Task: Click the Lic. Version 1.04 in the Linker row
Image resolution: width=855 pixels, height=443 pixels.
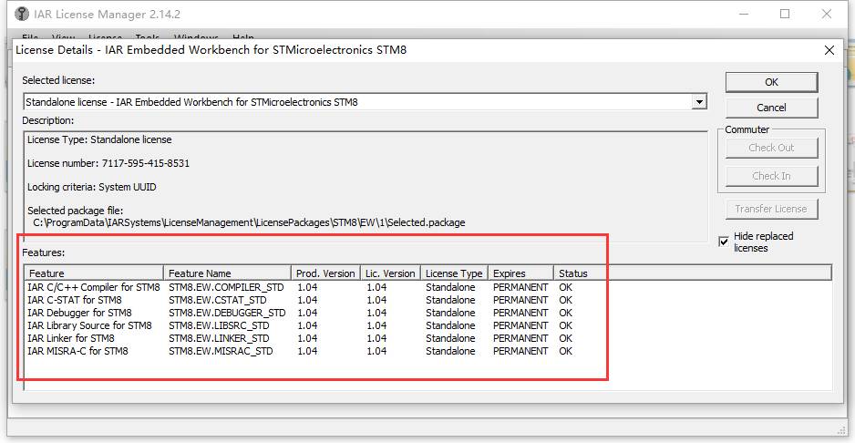Action: pos(376,338)
